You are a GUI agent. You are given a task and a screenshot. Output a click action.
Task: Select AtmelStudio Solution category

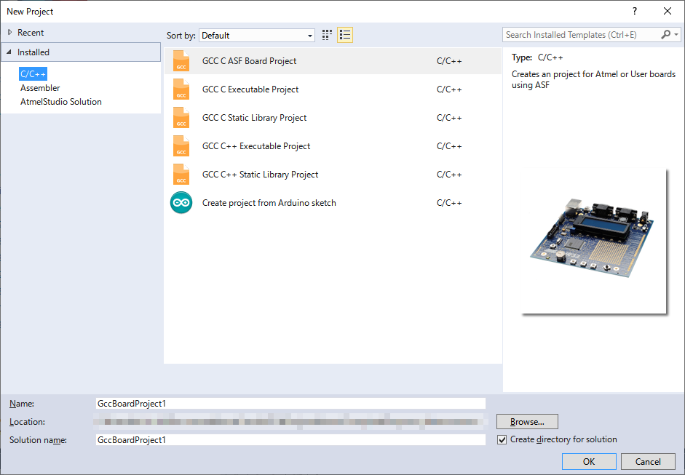[x=61, y=102]
